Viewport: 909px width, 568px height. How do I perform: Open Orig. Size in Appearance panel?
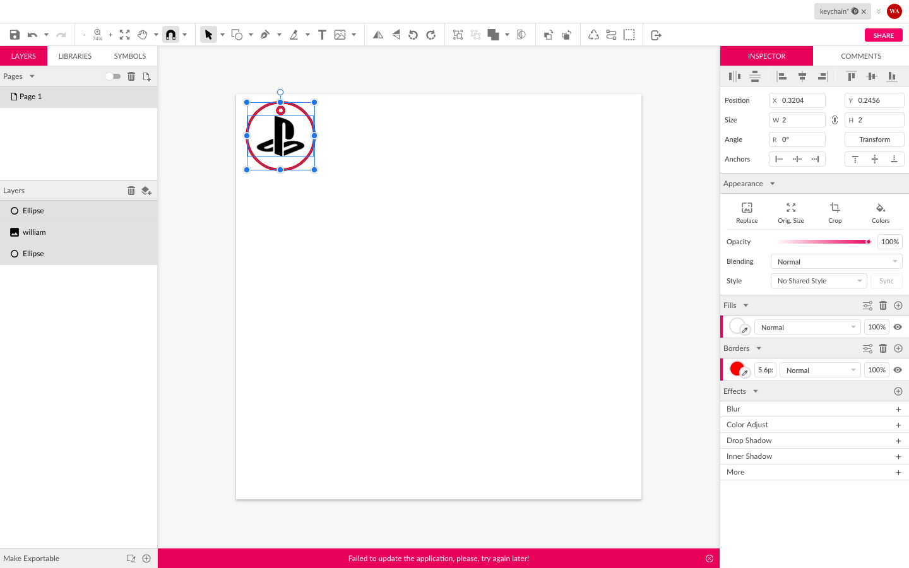pyautogui.click(x=790, y=212)
